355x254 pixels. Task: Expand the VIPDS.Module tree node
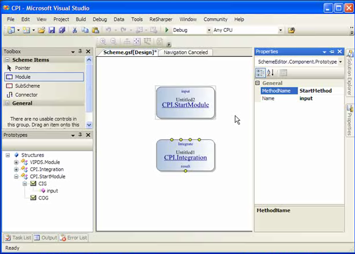[16, 162]
